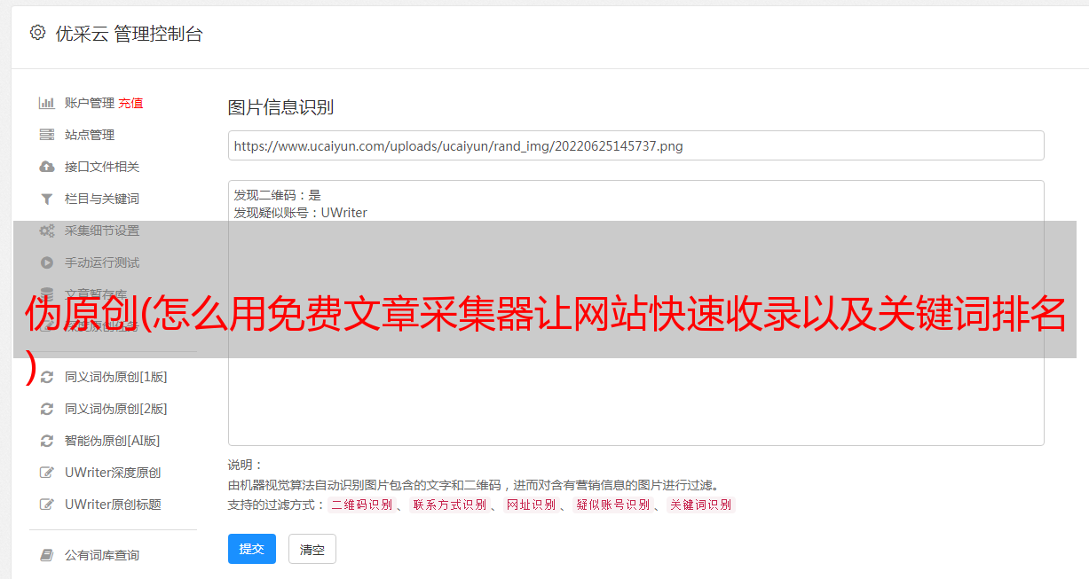Open 接口文件相关 menu item
Image resolution: width=1089 pixels, height=579 pixels.
click(x=102, y=167)
